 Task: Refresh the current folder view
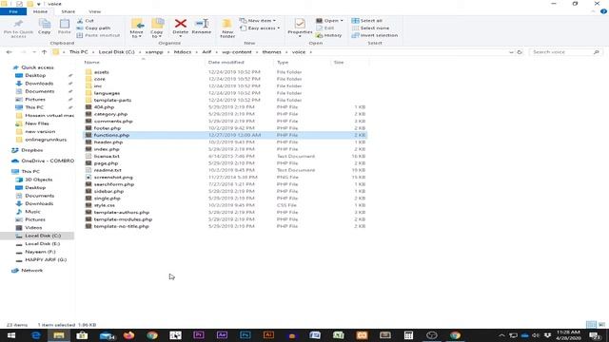click(x=520, y=52)
